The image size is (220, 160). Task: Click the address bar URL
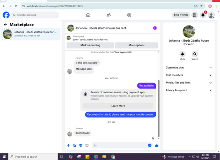pyautogui.click(x=55, y=6)
